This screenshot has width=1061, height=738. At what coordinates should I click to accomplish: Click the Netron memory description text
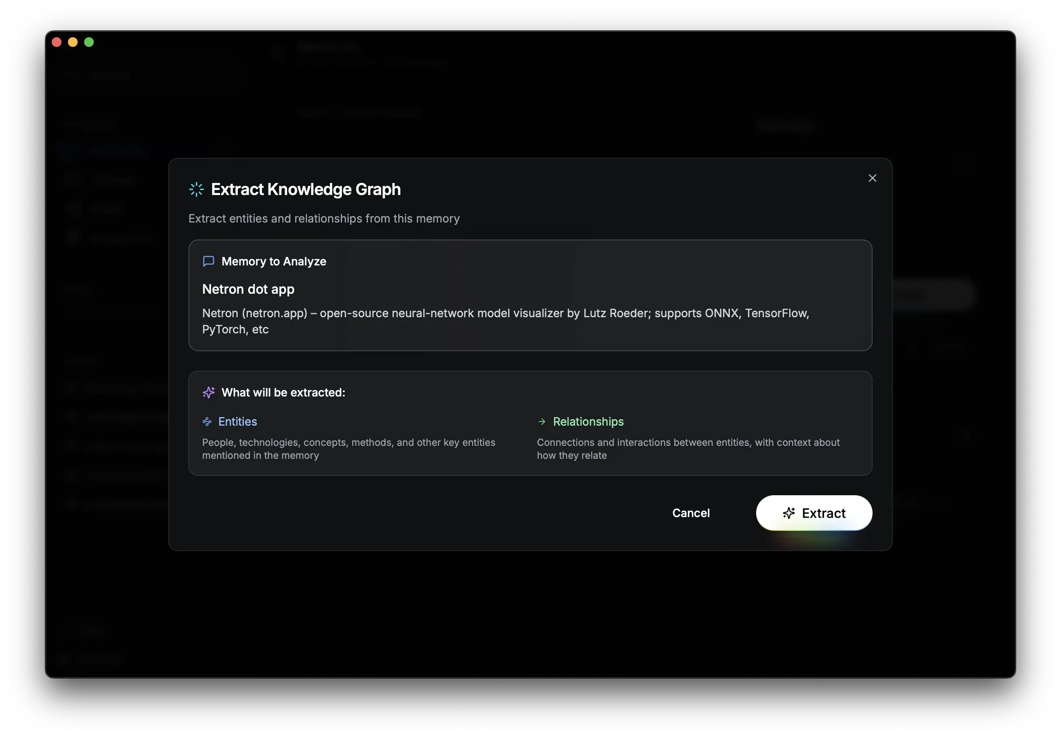coord(505,321)
